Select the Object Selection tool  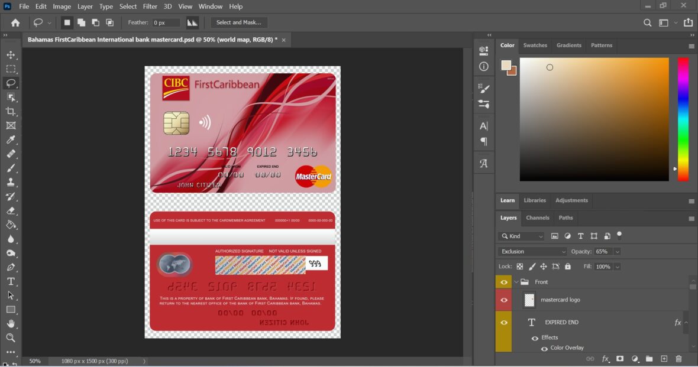point(11,98)
